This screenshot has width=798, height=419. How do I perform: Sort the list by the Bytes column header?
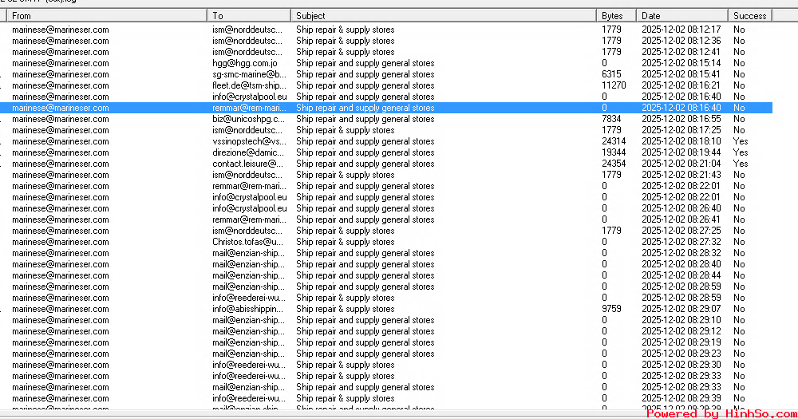[x=615, y=16]
